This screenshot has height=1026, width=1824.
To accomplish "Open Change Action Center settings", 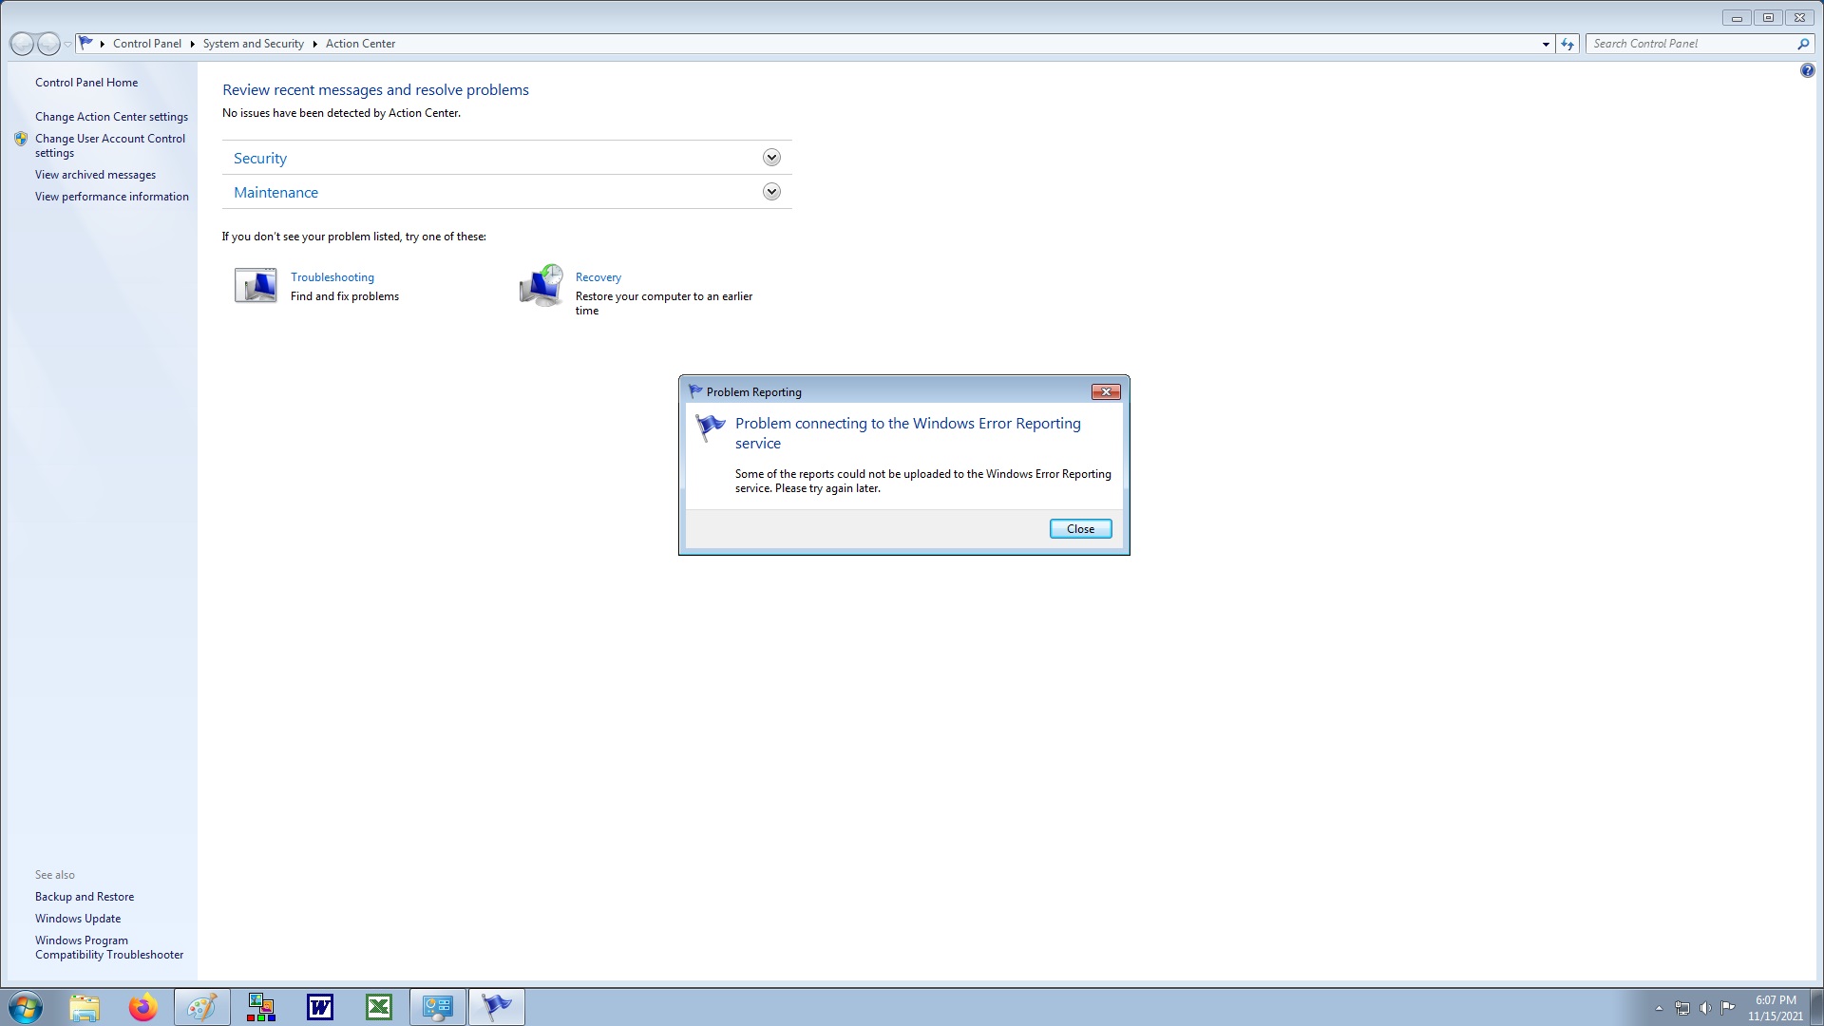I will (111, 117).
